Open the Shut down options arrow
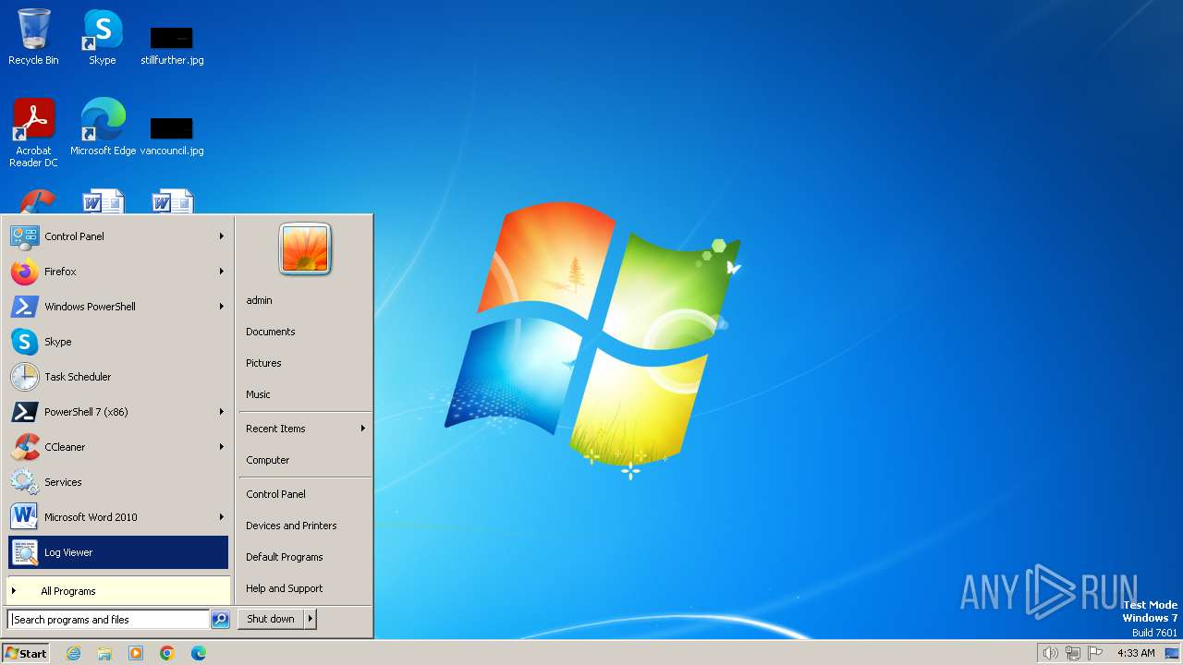Viewport: 1183px width, 665px height. pyautogui.click(x=311, y=619)
